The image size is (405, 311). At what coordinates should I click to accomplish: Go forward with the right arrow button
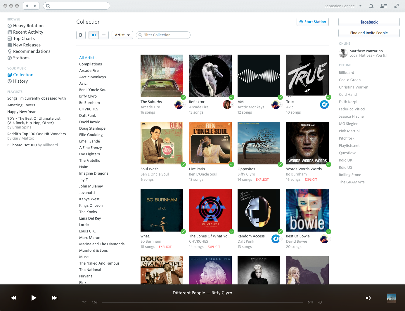pyautogui.click(x=35, y=6)
